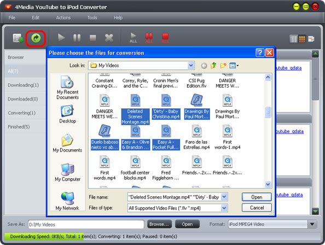
Task: Create new folder icon in dialog
Action: click(223, 66)
